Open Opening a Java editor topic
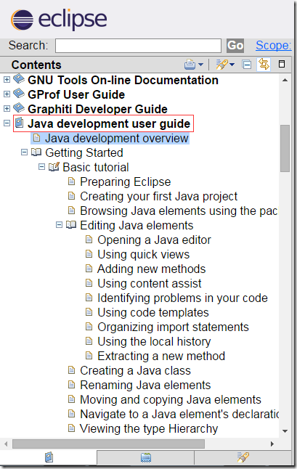The image size is (297, 469). pyautogui.click(x=154, y=240)
